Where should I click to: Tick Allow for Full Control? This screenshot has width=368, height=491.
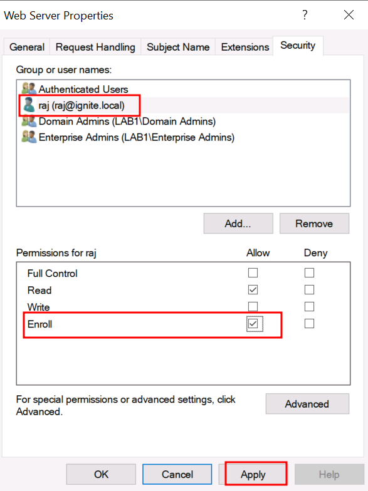pyautogui.click(x=253, y=273)
